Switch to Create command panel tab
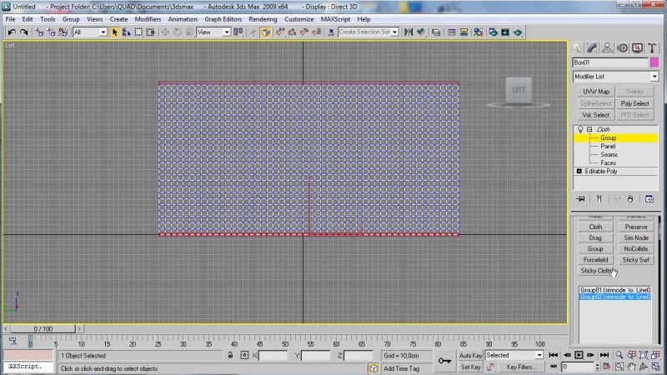667x375 pixels. [x=577, y=48]
